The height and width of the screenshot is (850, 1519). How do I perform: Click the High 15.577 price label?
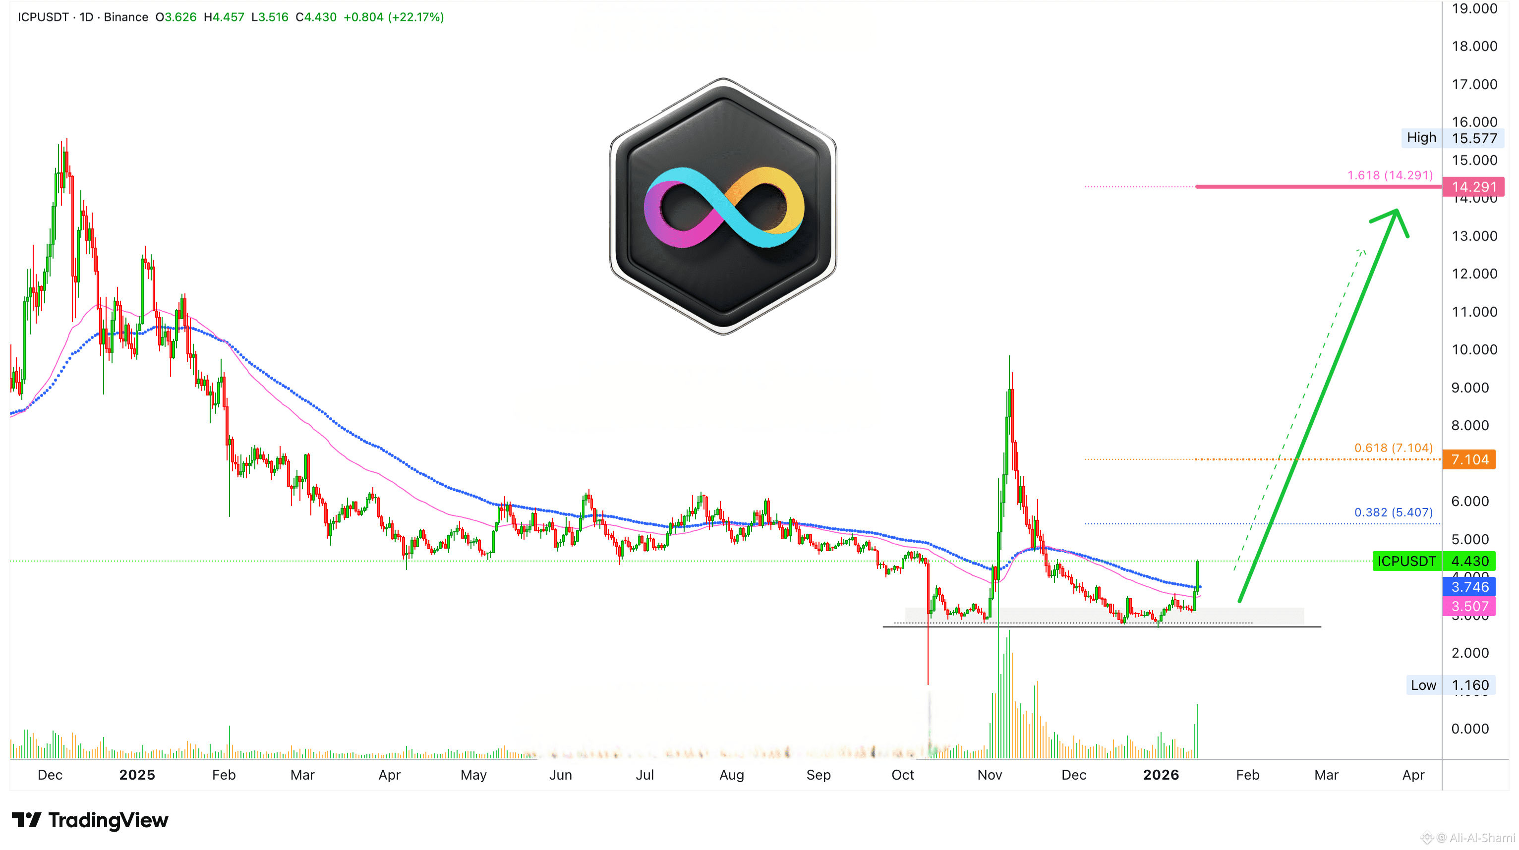[1454, 138]
